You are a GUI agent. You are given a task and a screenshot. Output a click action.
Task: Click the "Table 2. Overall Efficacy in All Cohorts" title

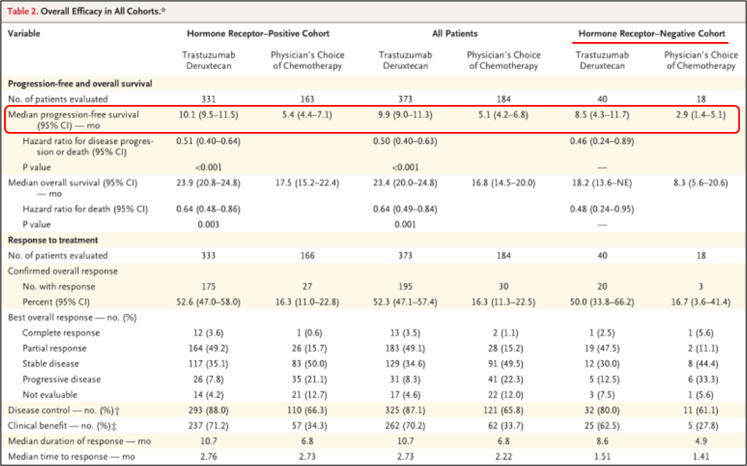pyautogui.click(x=86, y=11)
